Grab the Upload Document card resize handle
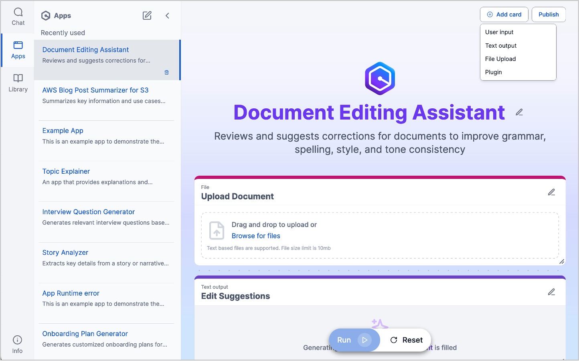 (x=562, y=262)
